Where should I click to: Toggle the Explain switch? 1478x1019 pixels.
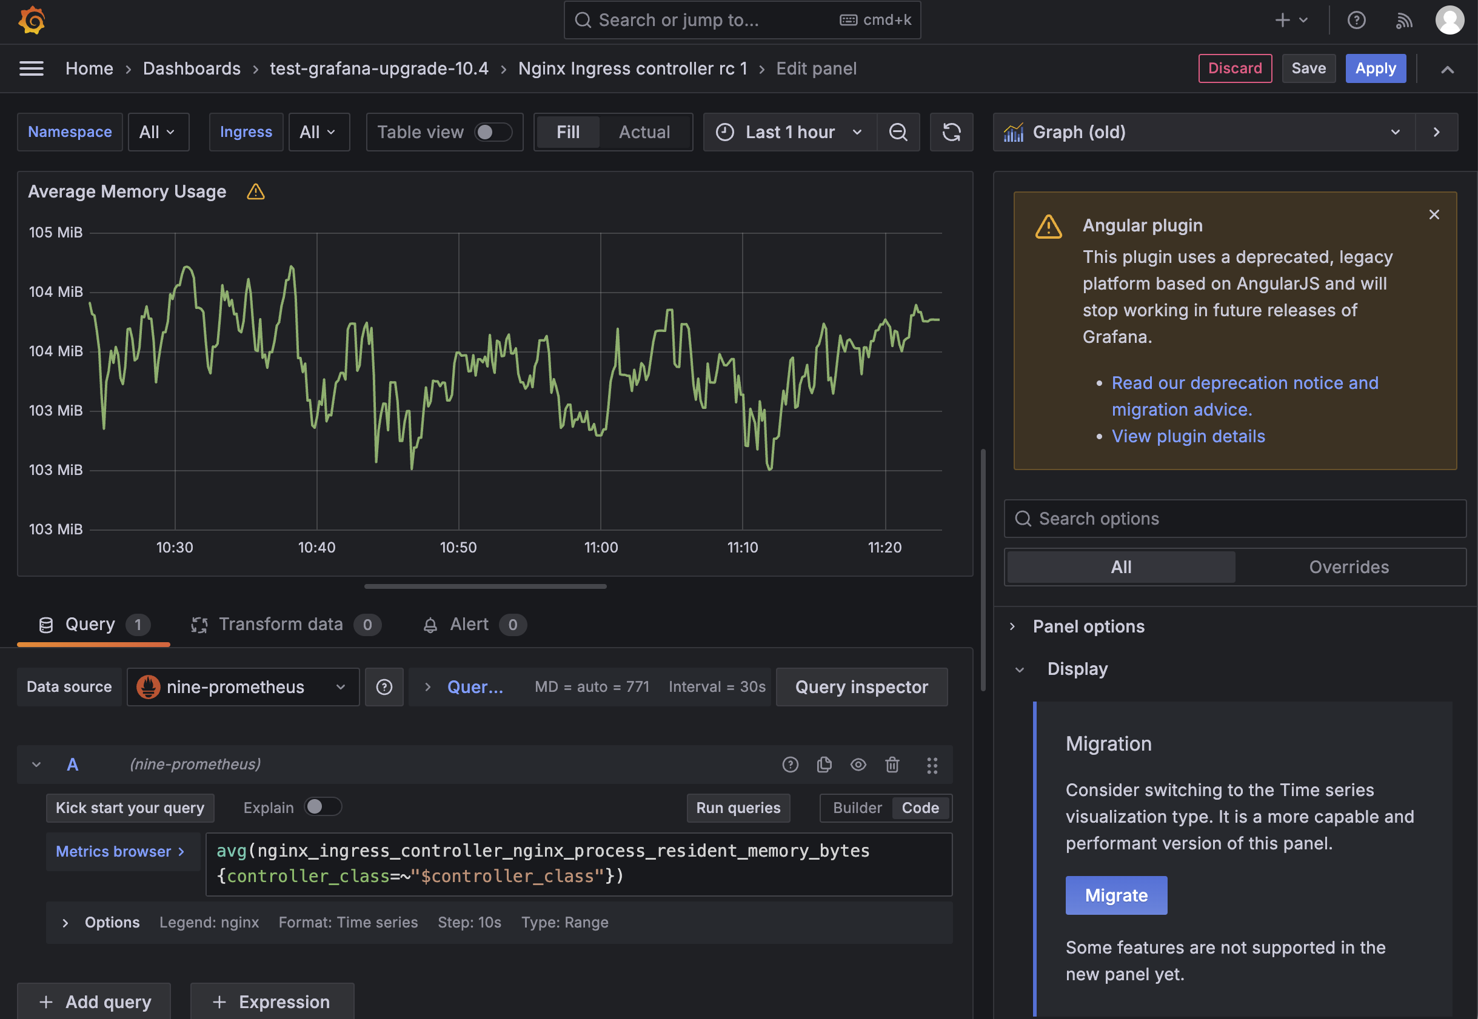pos(323,807)
